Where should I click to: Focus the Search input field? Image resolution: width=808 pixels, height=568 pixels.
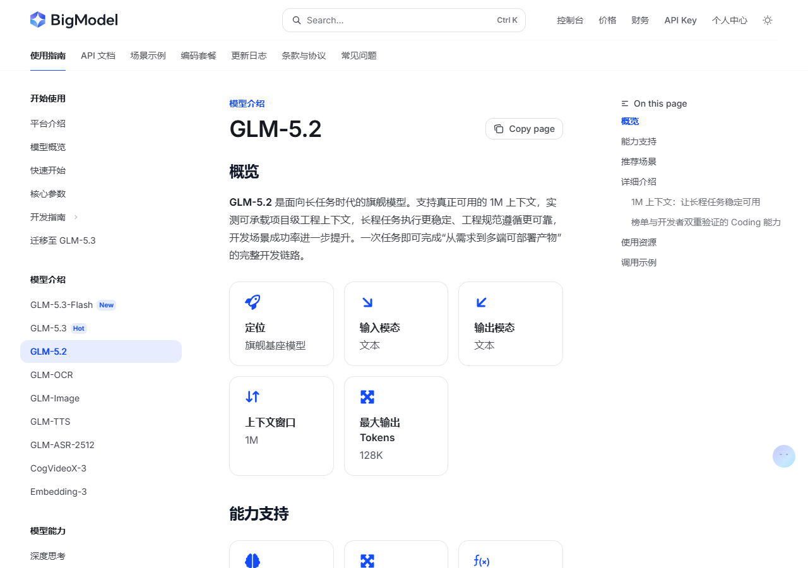[x=404, y=20]
